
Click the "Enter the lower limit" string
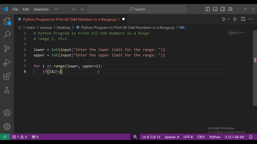click(117, 50)
